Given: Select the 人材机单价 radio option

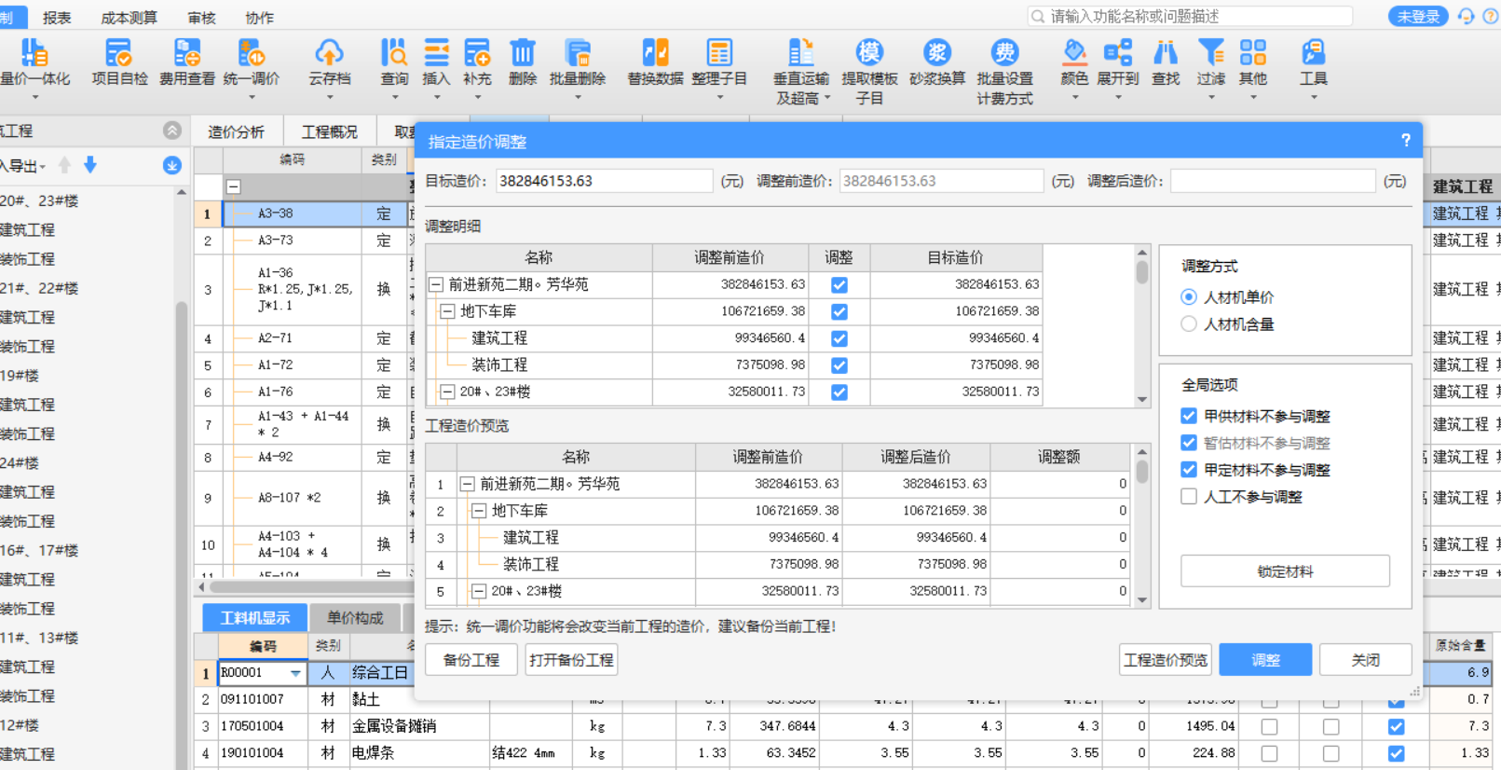Looking at the screenshot, I should 1189,297.
